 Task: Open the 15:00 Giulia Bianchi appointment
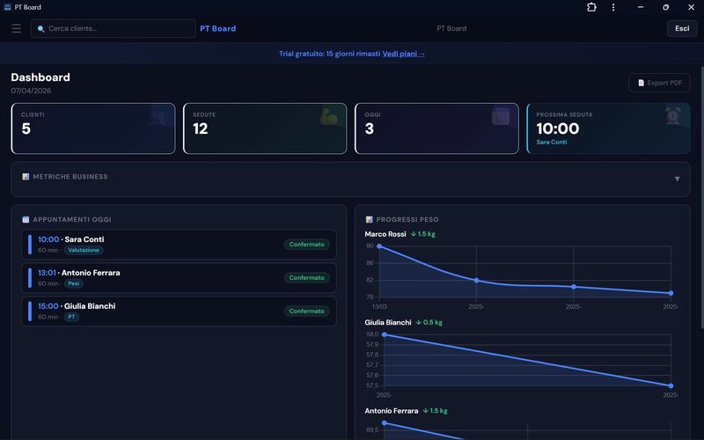pyautogui.click(x=179, y=312)
